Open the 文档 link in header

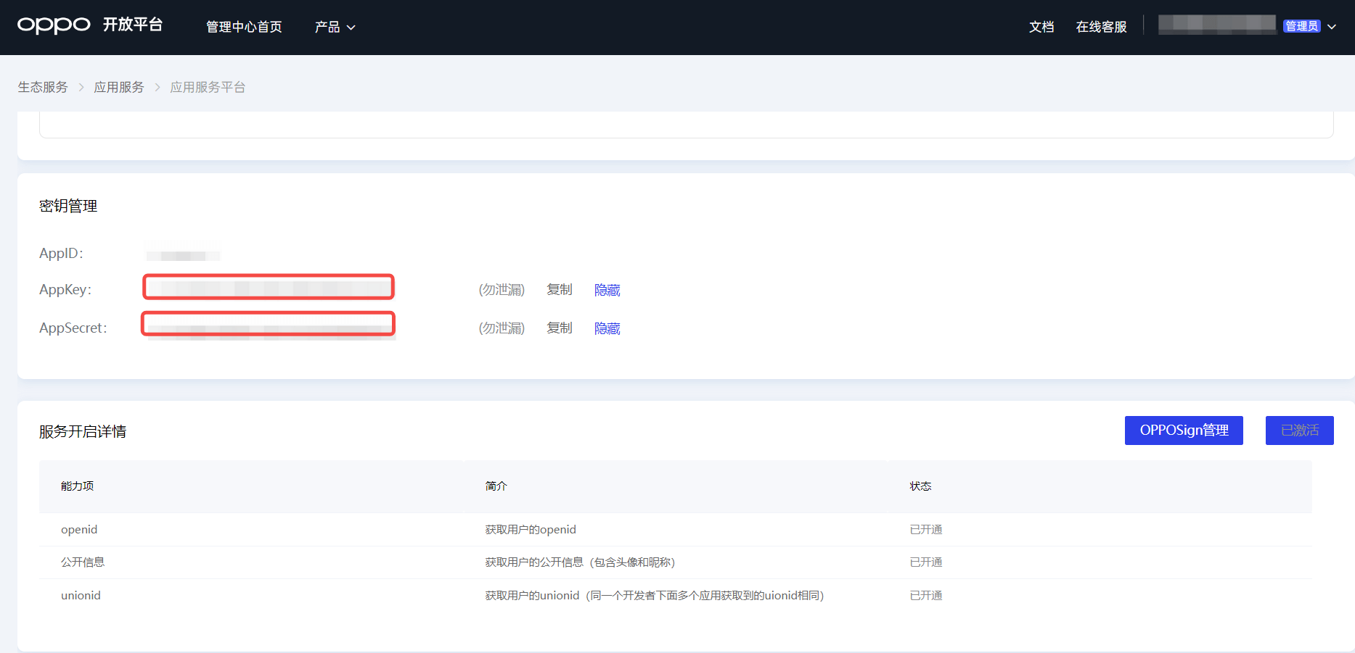tap(1041, 27)
